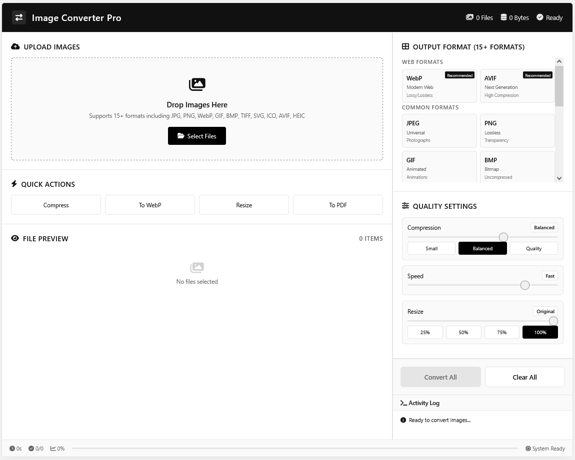The height and width of the screenshot is (460, 575).
Task: Click the Compression slider handle
Action: (503, 237)
